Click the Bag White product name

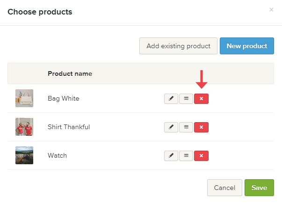(x=64, y=99)
